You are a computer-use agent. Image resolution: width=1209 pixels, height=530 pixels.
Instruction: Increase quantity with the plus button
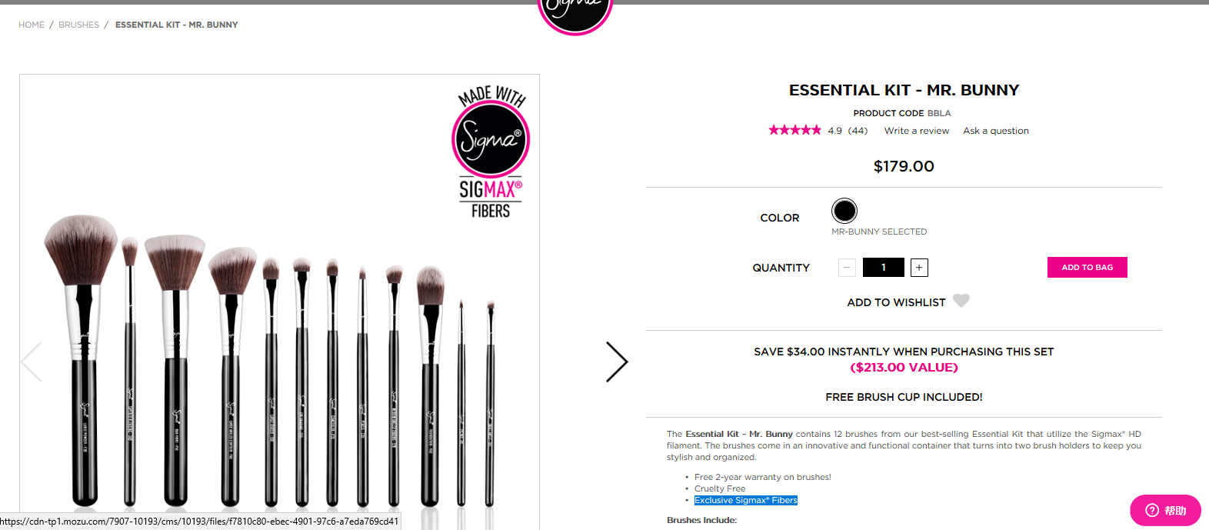pyautogui.click(x=919, y=268)
